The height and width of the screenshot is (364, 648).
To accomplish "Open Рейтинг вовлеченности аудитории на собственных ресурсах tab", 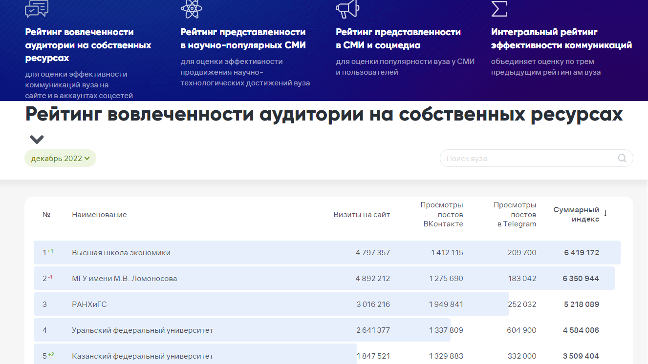I will 88,45.
